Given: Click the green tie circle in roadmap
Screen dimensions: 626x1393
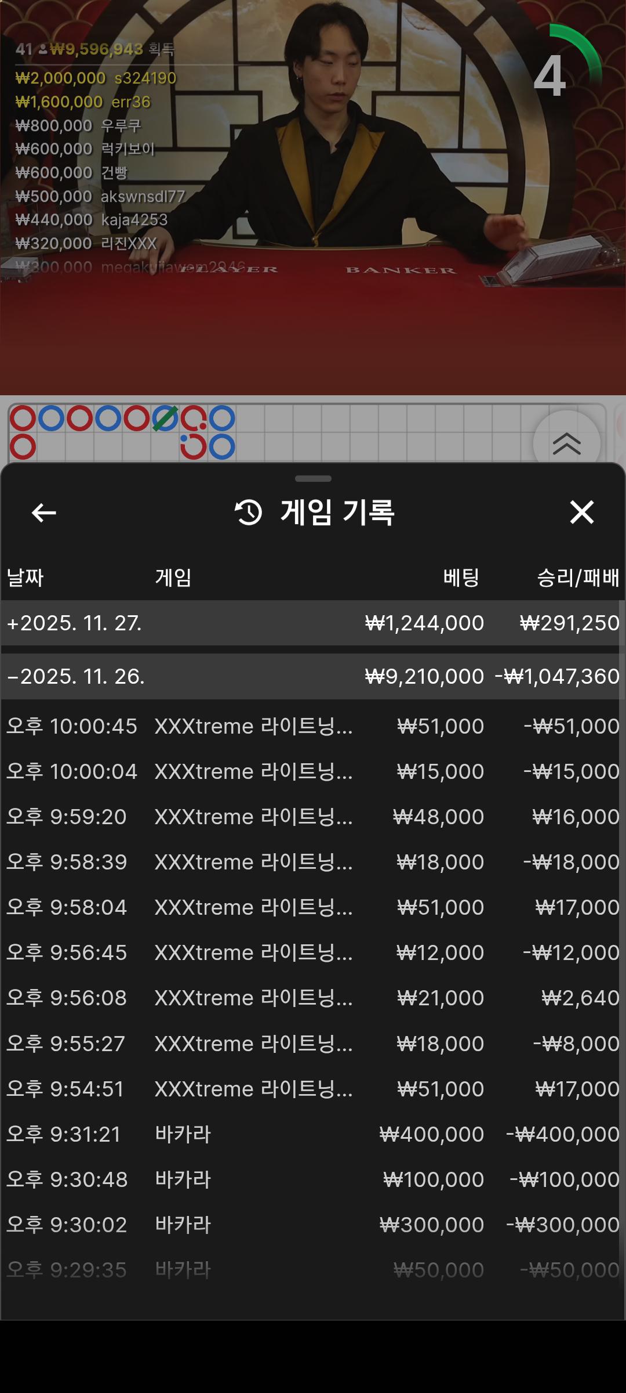Looking at the screenshot, I should coord(165,418).
